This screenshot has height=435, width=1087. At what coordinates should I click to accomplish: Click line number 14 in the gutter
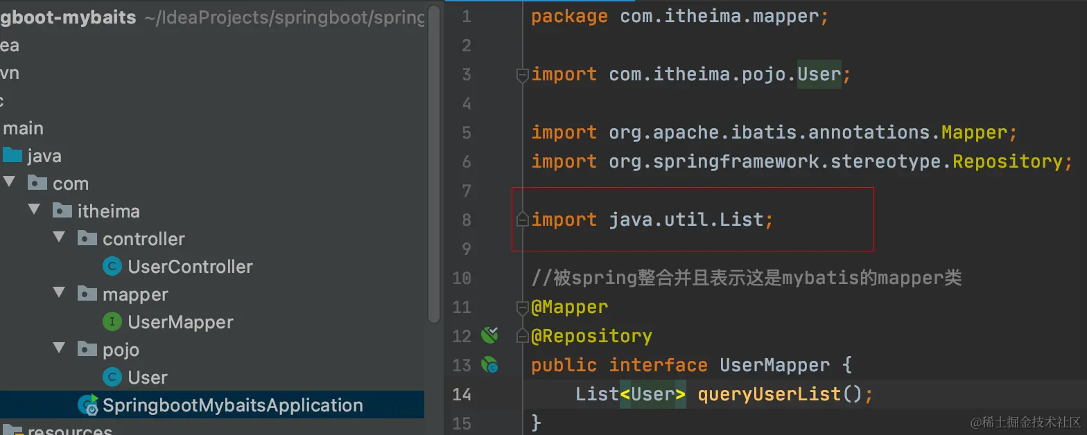pyautogui.click(x=461, y=394)
